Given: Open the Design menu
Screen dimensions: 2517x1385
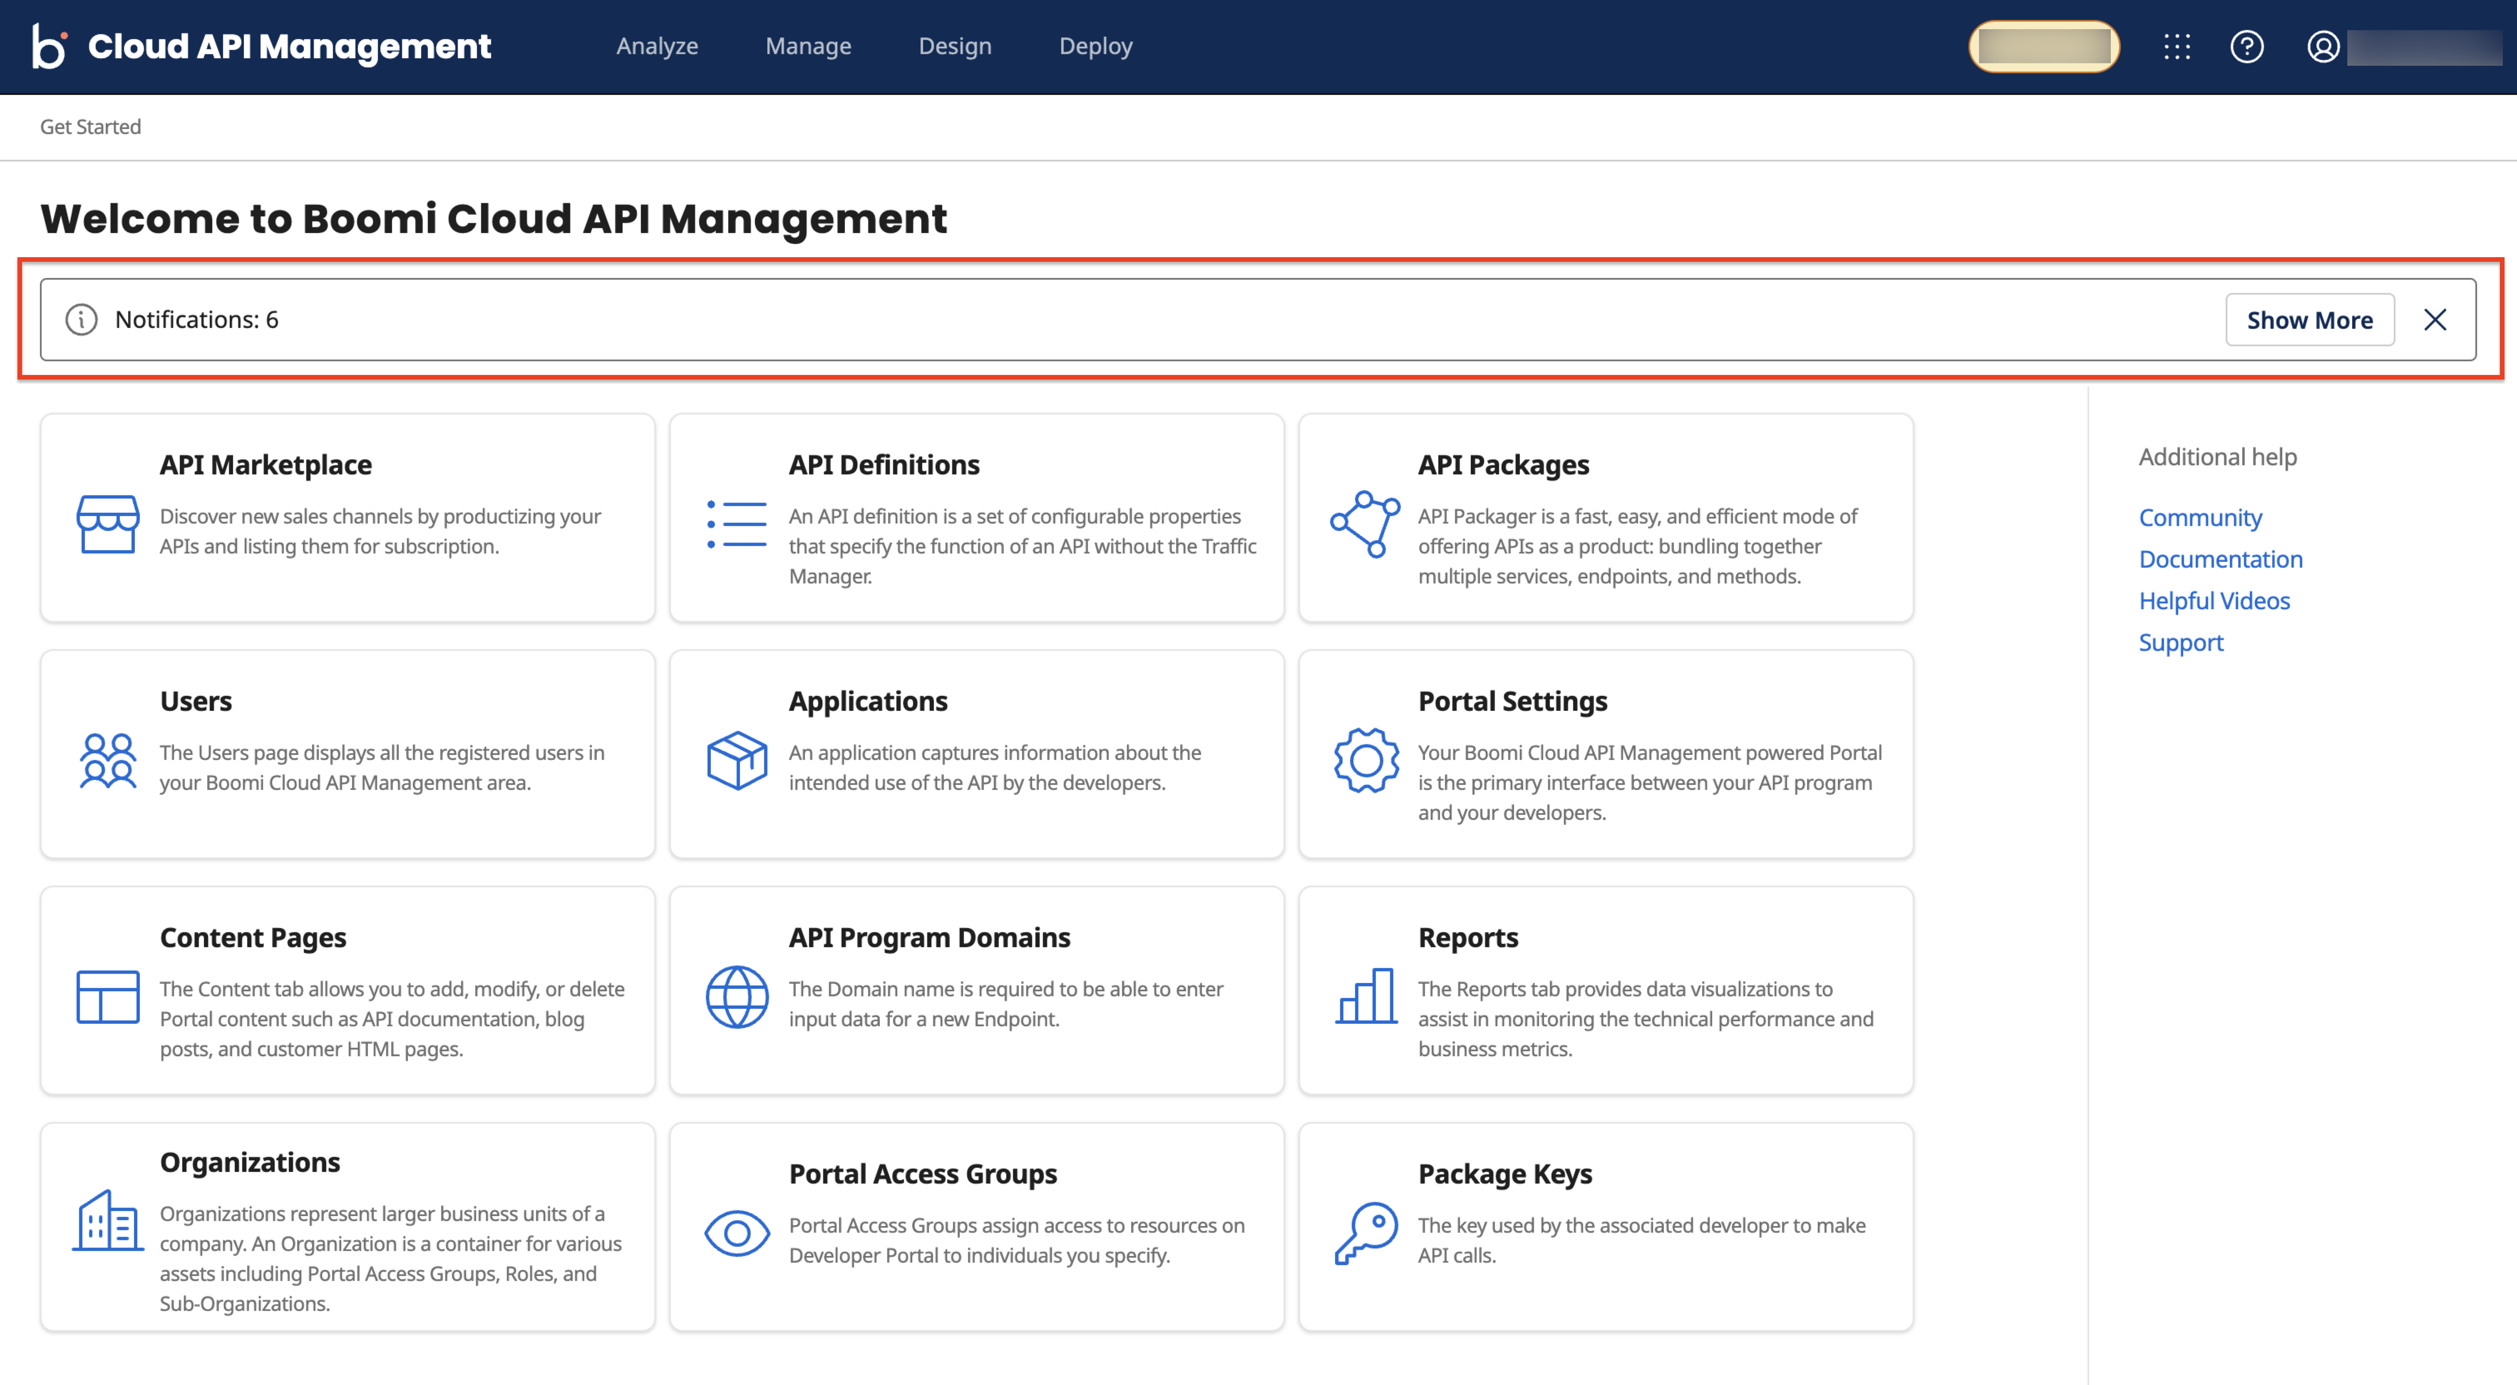Looking at the screenshot, I should (x=955, y=46).
